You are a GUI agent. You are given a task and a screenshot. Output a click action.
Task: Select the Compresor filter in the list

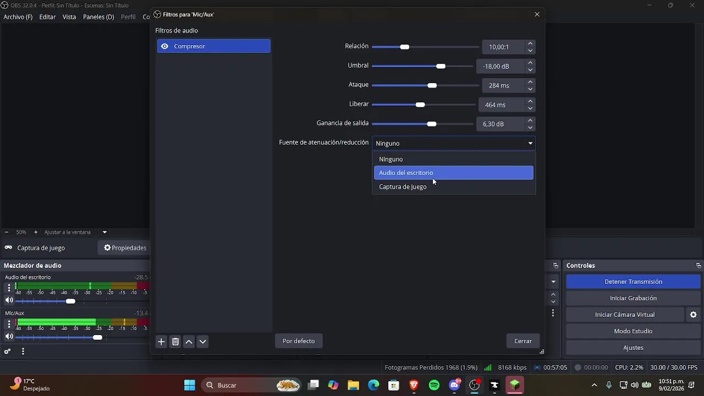point(214,46)
